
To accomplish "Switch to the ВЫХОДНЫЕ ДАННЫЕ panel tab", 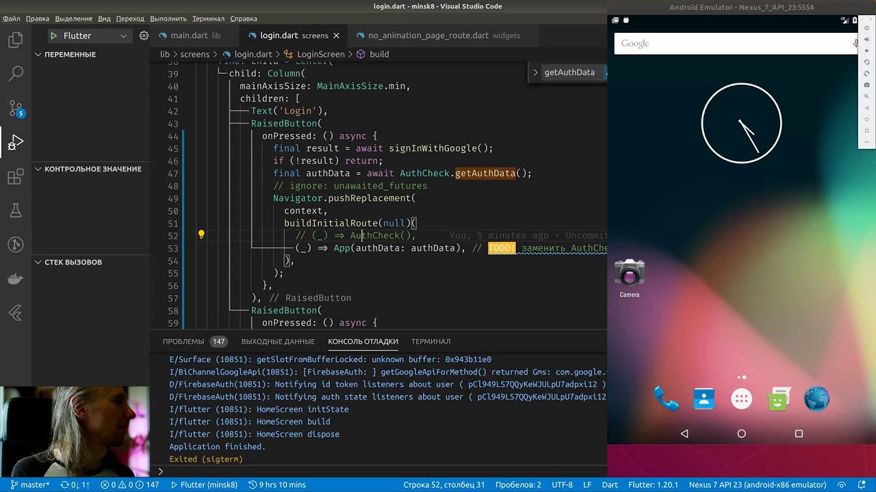I will (x=278, y=341).
